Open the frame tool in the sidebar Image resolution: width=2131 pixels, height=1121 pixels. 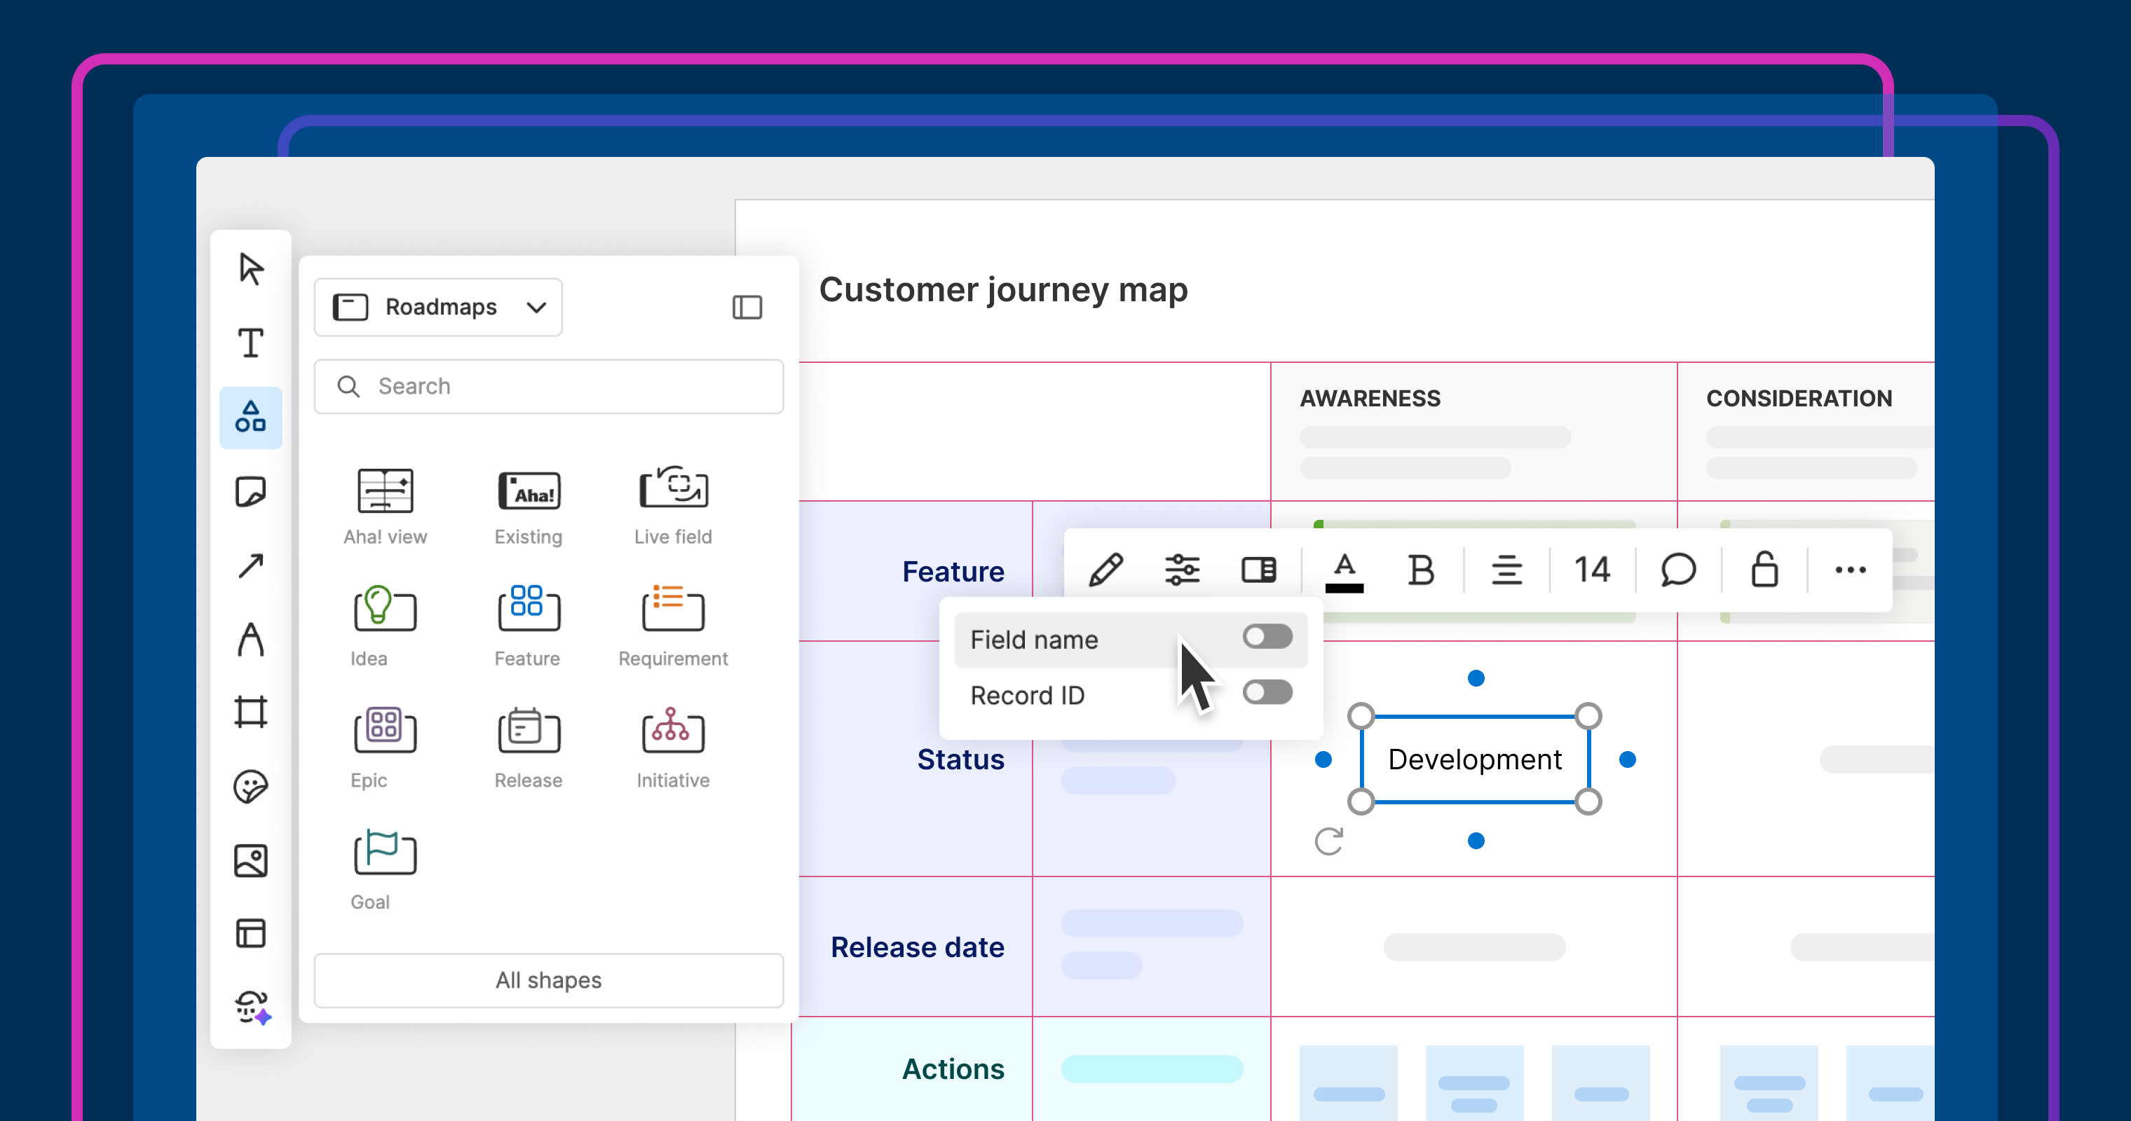pyautogui.click(x=251, y=712)
